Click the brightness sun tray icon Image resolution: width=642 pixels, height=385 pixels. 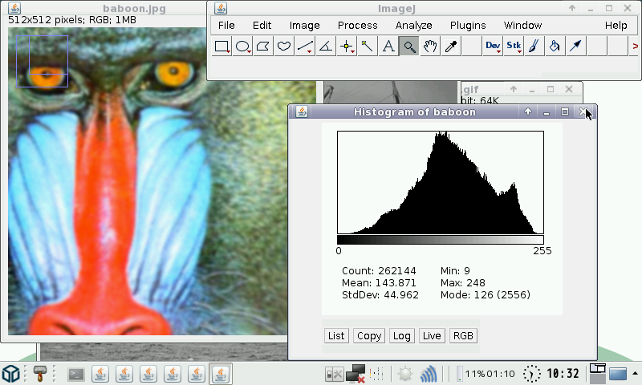405,374
